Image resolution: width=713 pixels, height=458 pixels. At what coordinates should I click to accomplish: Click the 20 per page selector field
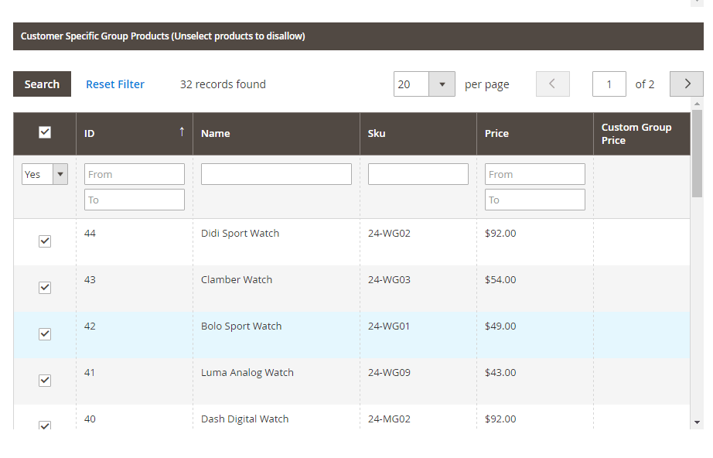pos(411,84)
